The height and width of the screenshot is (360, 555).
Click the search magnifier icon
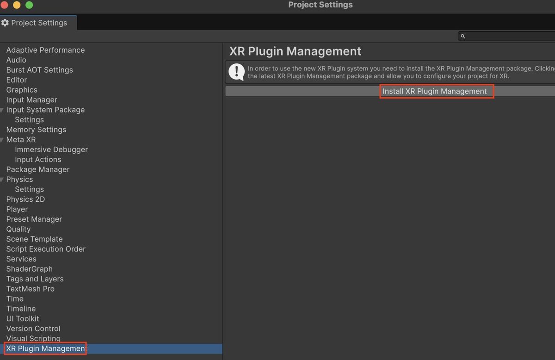[x=463, y=36]
